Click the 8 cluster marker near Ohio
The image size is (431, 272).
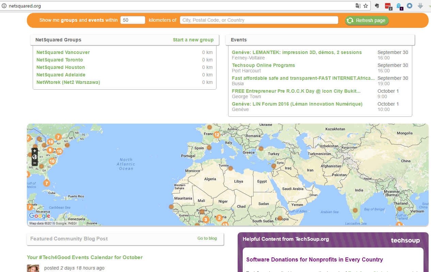[x=50, y=150]
